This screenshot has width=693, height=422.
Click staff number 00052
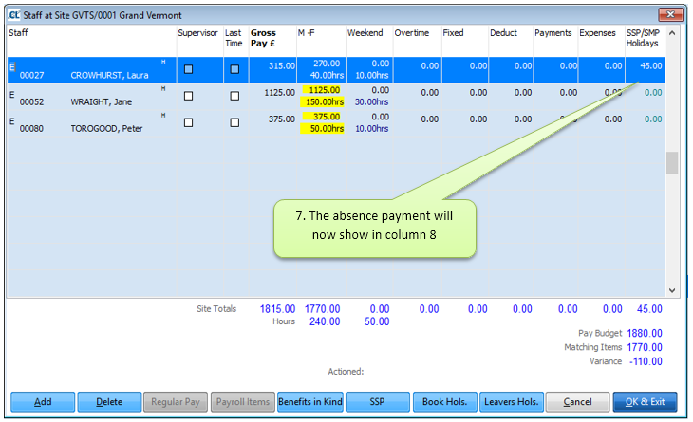click(32, 102)
